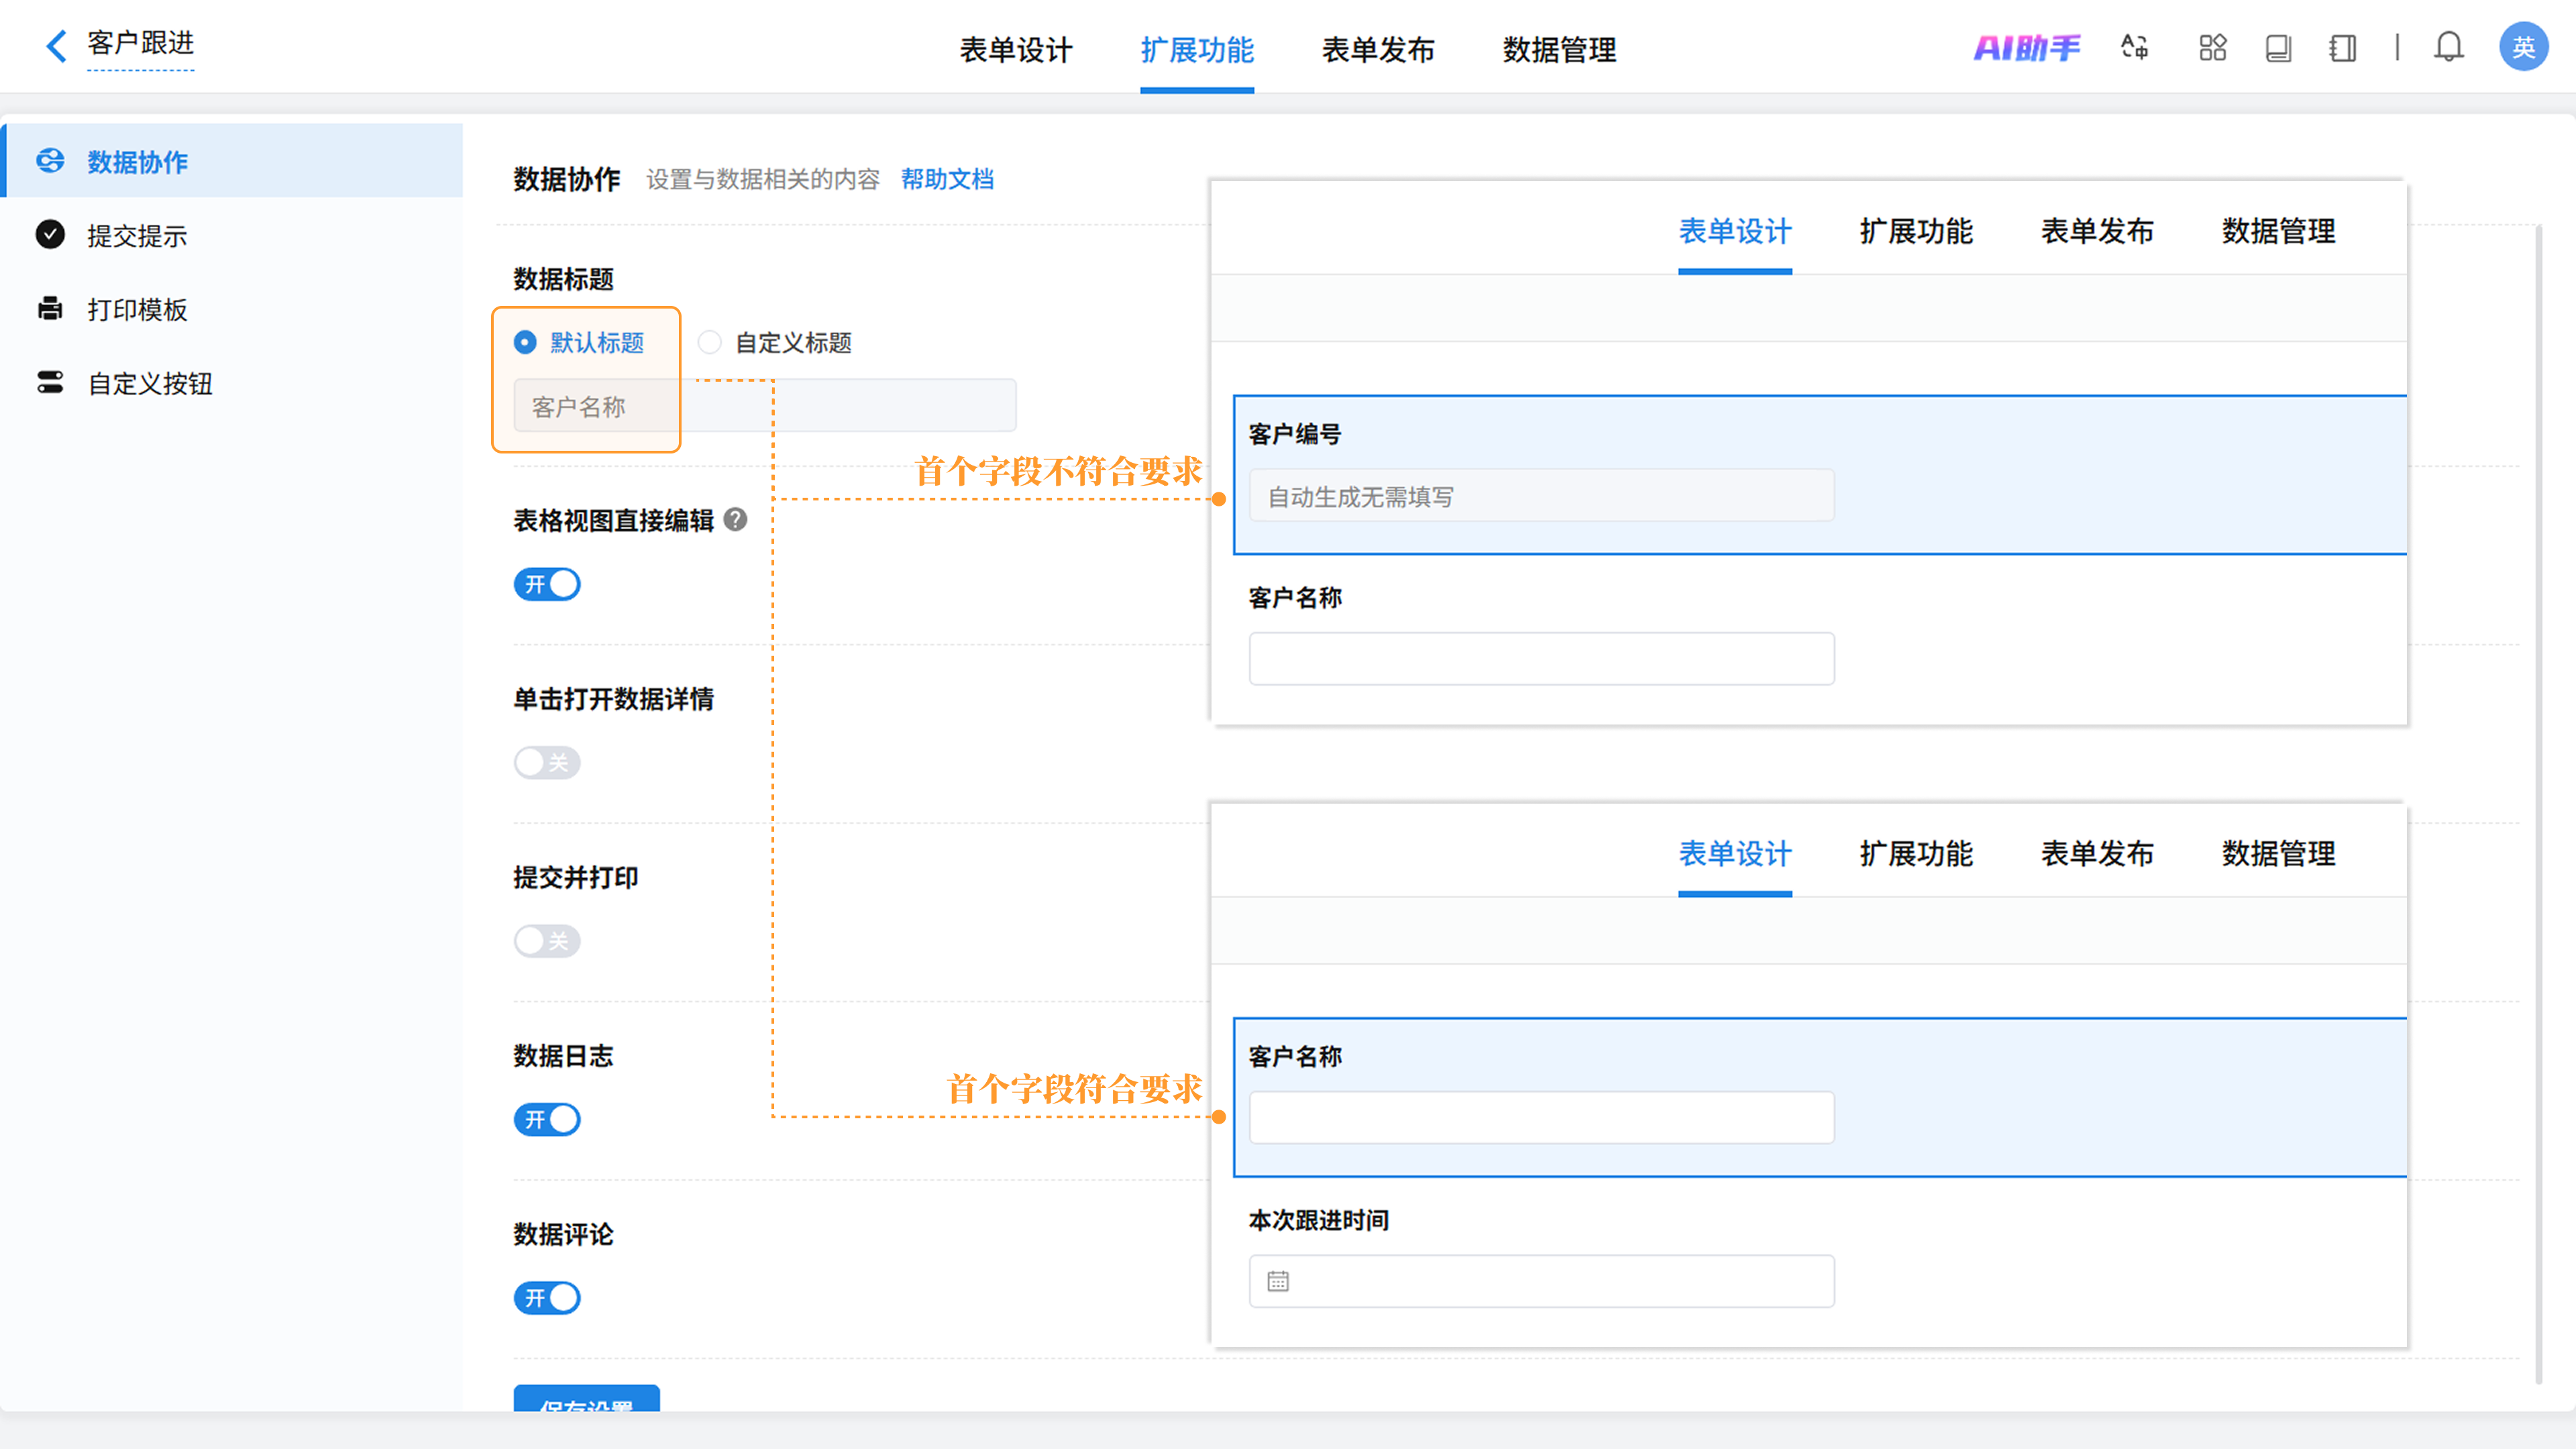Image resolution: width=2576 pixels, height=1449 pixels.
Task: Click the 英 user avatar
Action: point(2522,47)
